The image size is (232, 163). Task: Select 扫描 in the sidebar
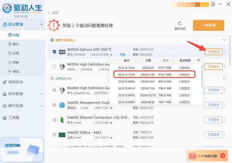pos(22,35)
